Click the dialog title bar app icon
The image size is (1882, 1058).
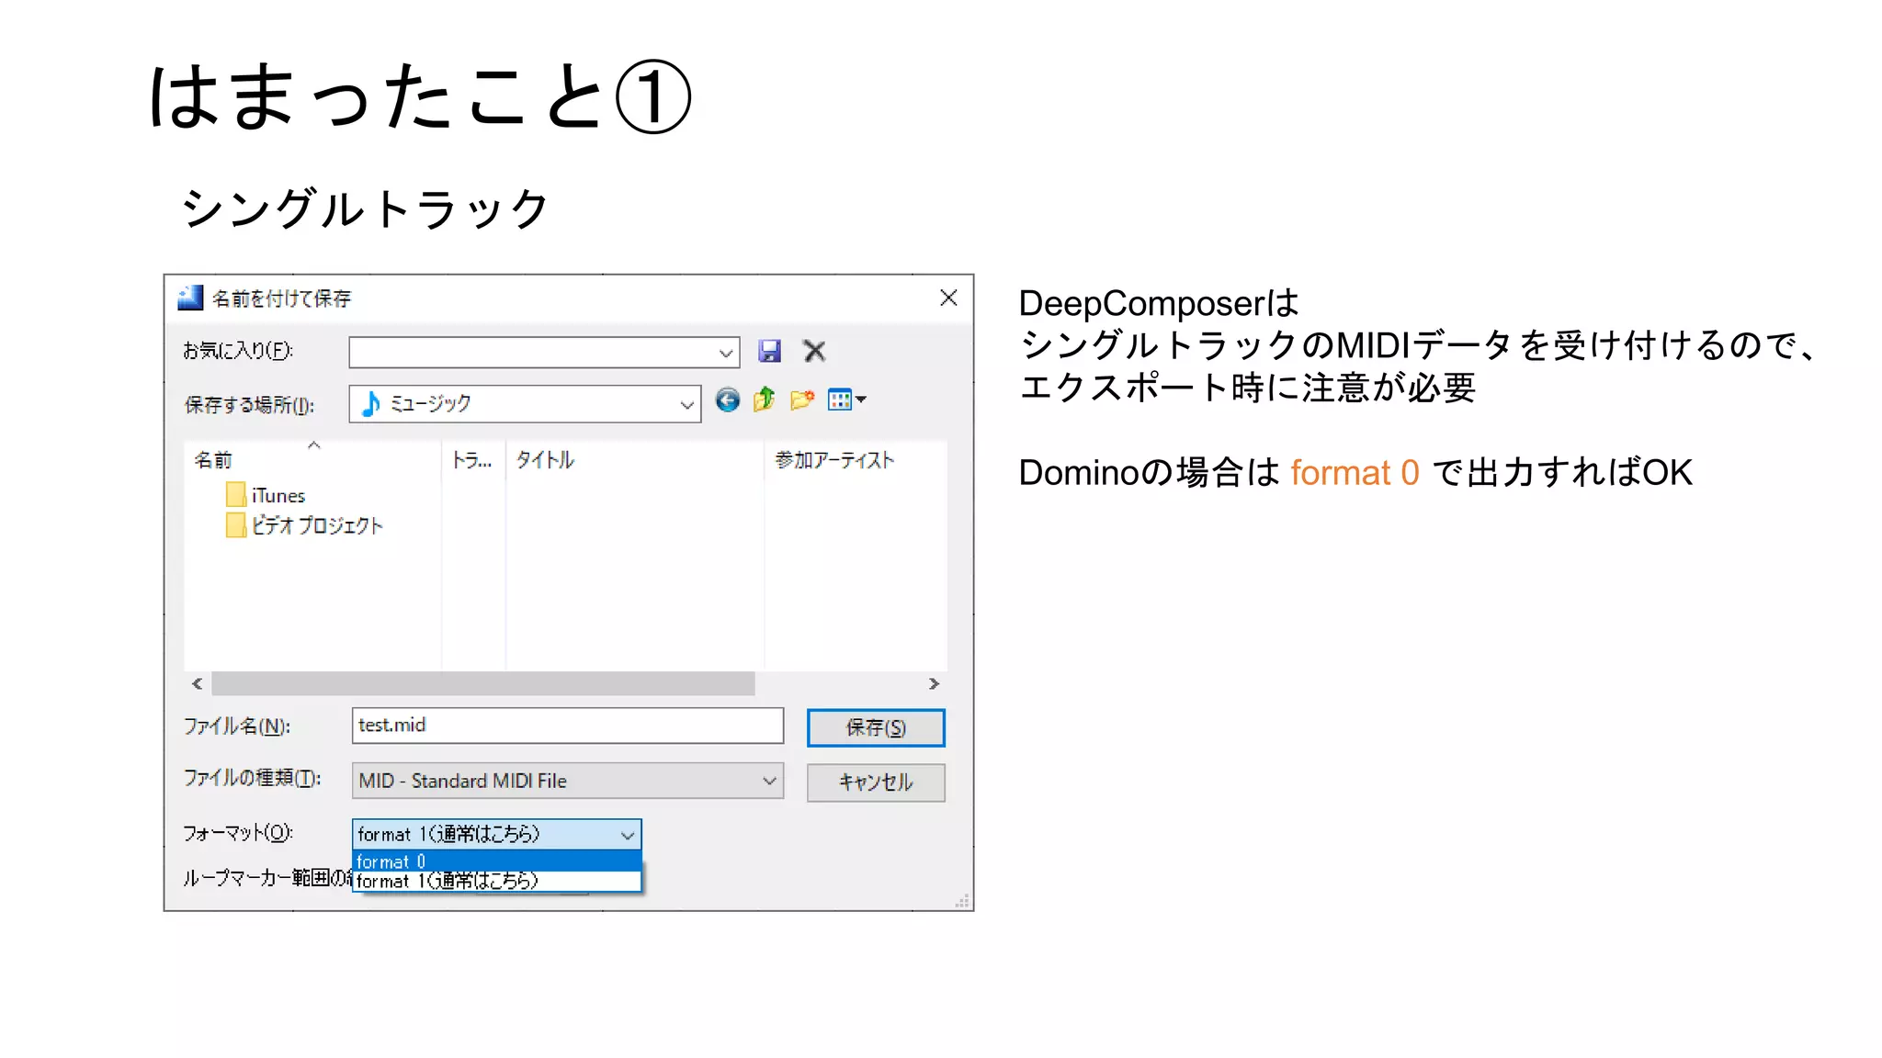click(x=190, y=298)
